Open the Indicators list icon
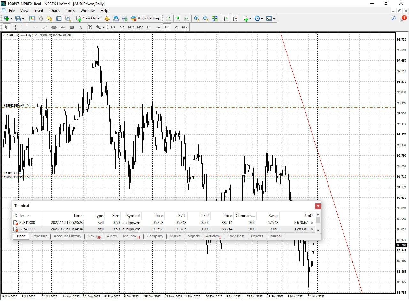 click(x=245, y=19)
